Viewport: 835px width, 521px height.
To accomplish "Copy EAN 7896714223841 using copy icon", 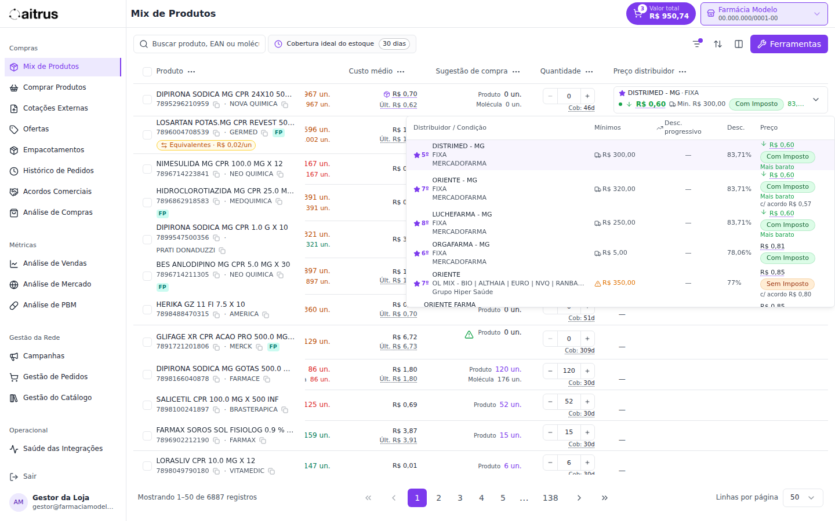I will [x=216, y=174].
